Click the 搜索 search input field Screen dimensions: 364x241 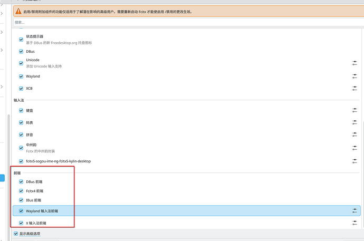tap(185, 22)
